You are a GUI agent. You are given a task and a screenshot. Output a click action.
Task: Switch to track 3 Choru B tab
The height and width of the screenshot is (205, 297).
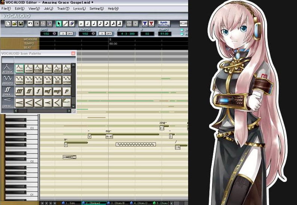point(118,203)
